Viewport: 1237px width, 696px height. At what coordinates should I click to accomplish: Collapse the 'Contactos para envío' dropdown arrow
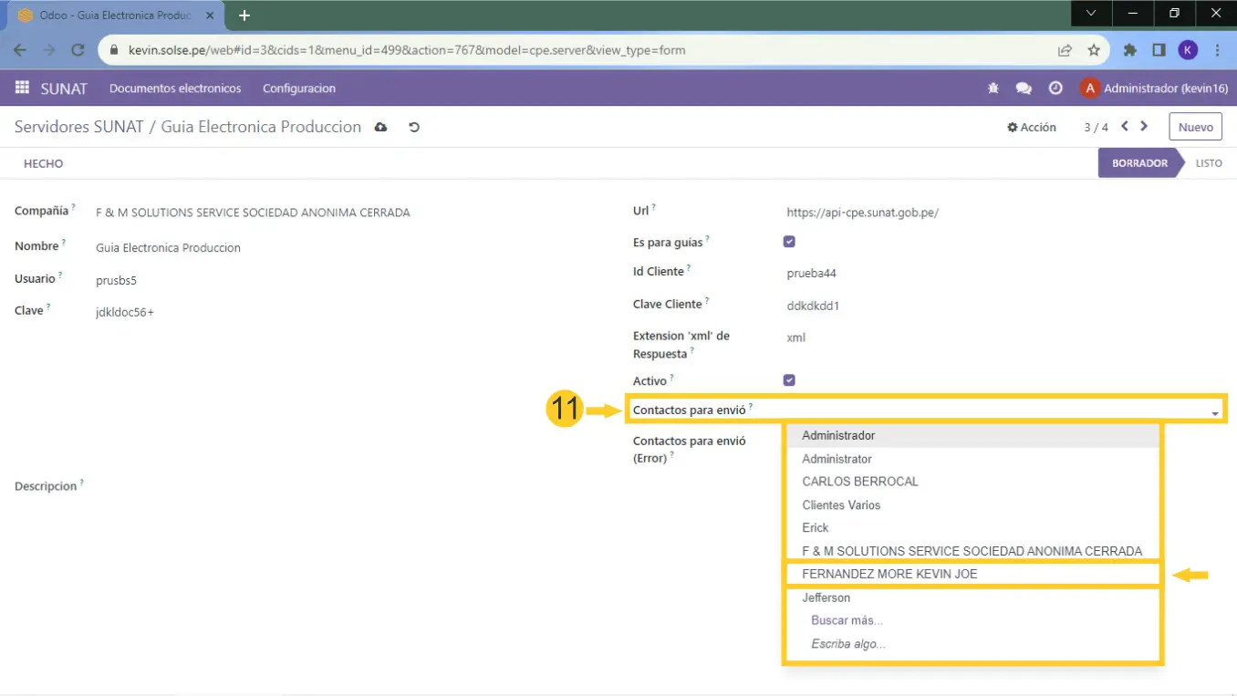click(1215, 414)
